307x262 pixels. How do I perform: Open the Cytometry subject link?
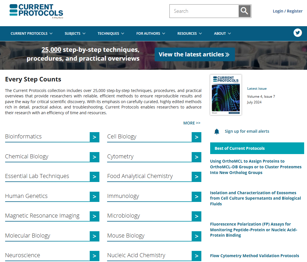(x=120, y=156)
